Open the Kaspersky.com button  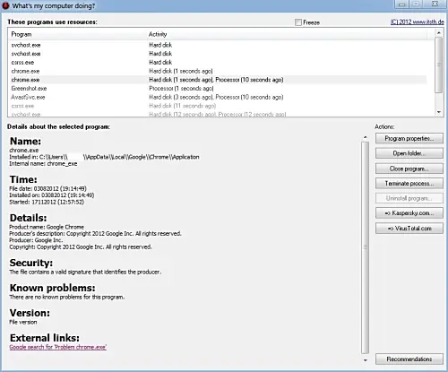(409, 213)
